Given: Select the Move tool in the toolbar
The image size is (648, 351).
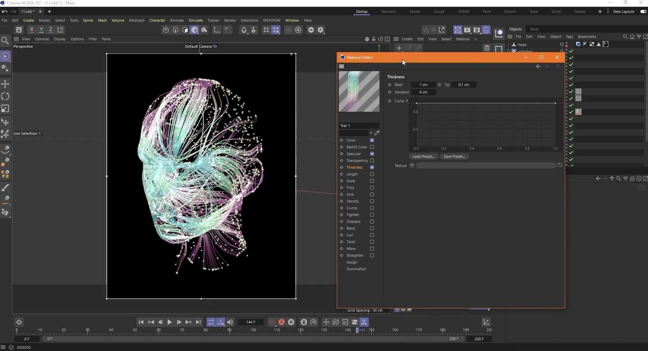Looking at the screenshot, I should click(x=5, y=83).
